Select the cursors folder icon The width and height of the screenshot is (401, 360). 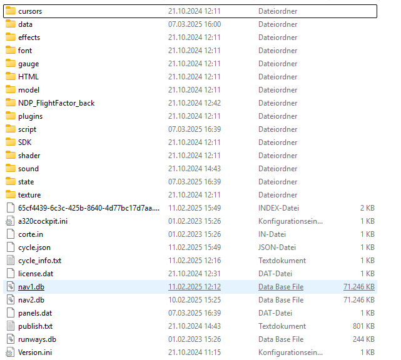(x=11, y=11)
